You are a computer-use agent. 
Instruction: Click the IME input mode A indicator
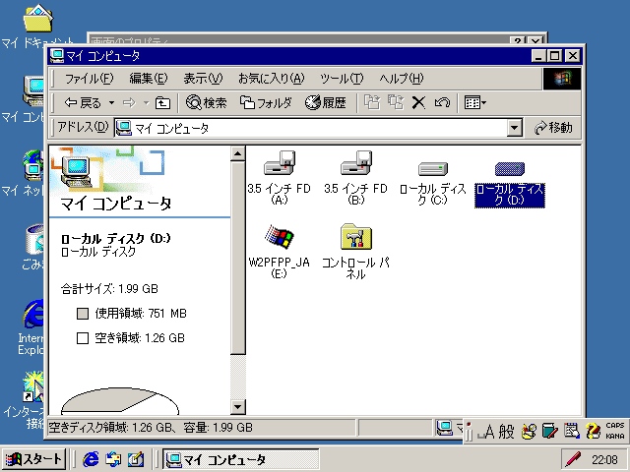coord(486,432)
